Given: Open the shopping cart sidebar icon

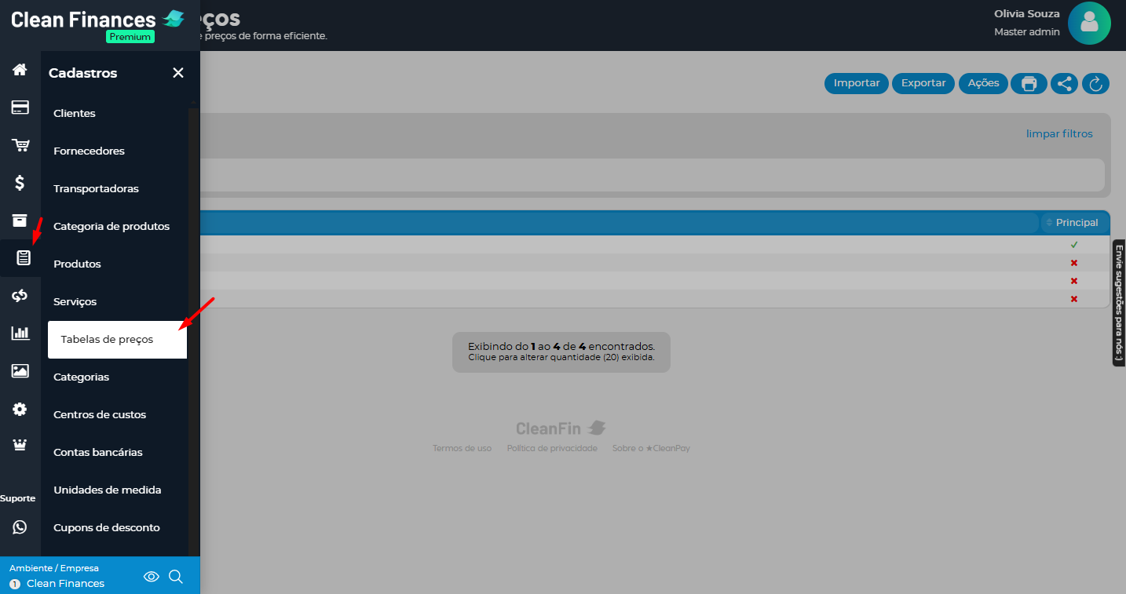Looking at the screenshot, I should (x=20, y=145).
